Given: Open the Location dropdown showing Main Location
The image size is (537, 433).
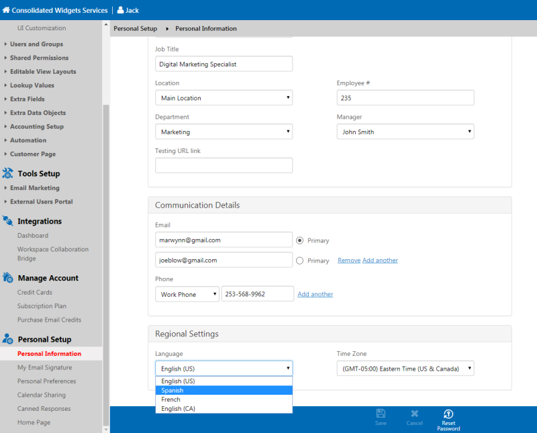Looking at the screenshot, I should (224, 97).
